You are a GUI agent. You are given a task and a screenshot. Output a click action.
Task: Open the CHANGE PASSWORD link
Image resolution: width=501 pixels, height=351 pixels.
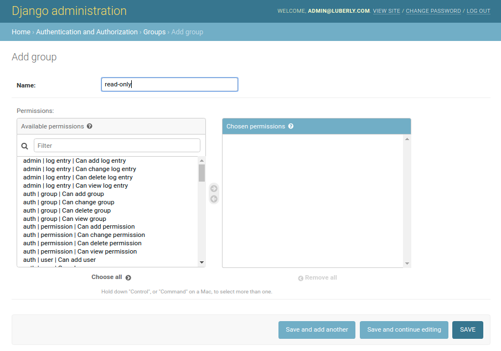point(433,11)
